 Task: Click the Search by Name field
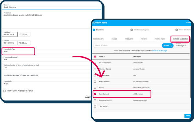pos(127,45)
